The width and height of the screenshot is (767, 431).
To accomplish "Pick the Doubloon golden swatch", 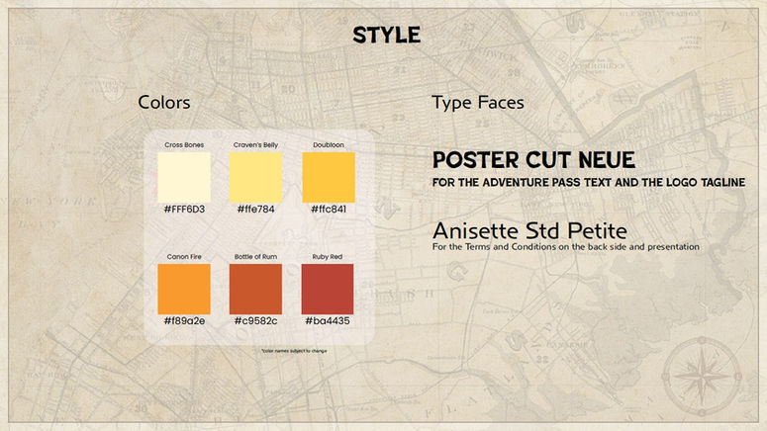I will point(329,177).
